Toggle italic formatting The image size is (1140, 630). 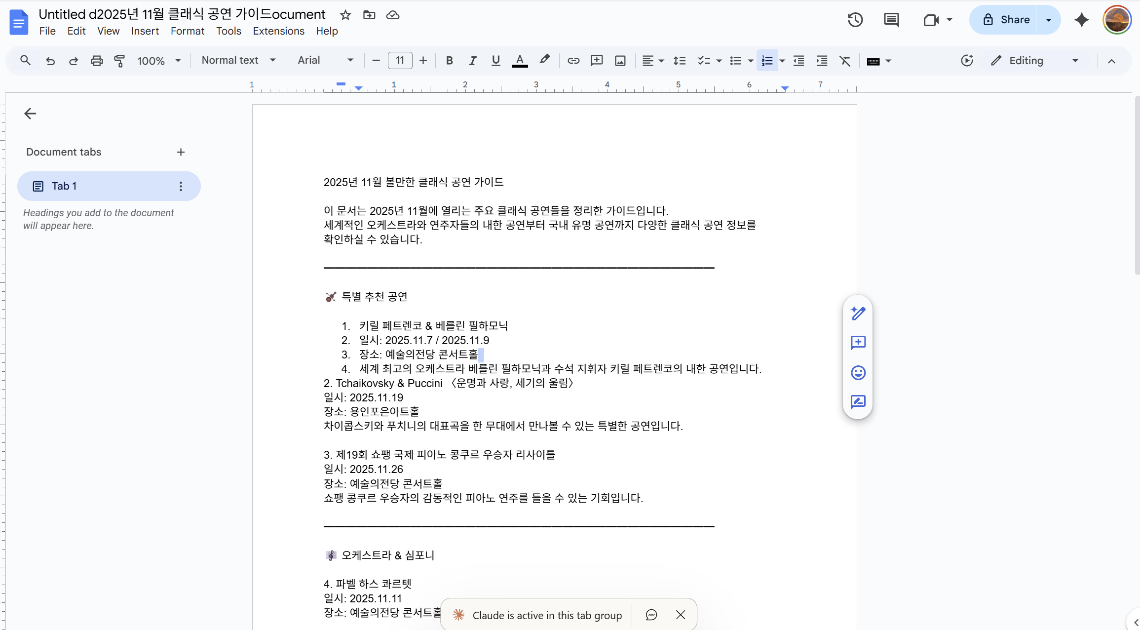coord(472,61)
